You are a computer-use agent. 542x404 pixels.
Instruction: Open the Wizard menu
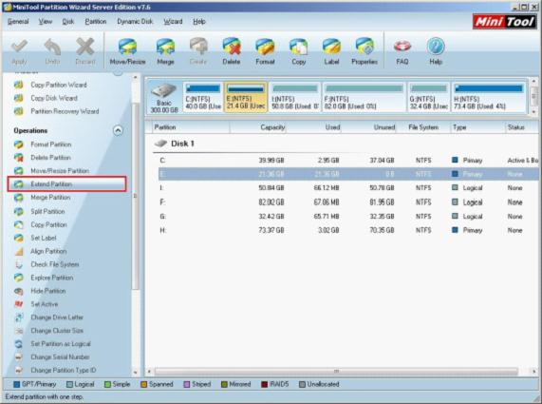[173, 22]
